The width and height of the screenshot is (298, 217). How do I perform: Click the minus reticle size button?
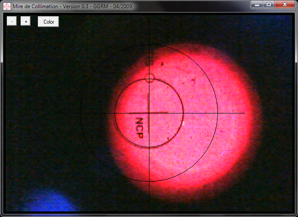click(x=12, y=21)
